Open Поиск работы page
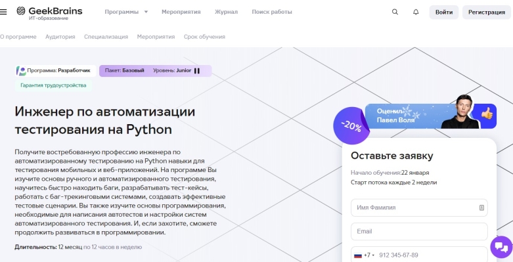513x262 pixels. point(272,12)
